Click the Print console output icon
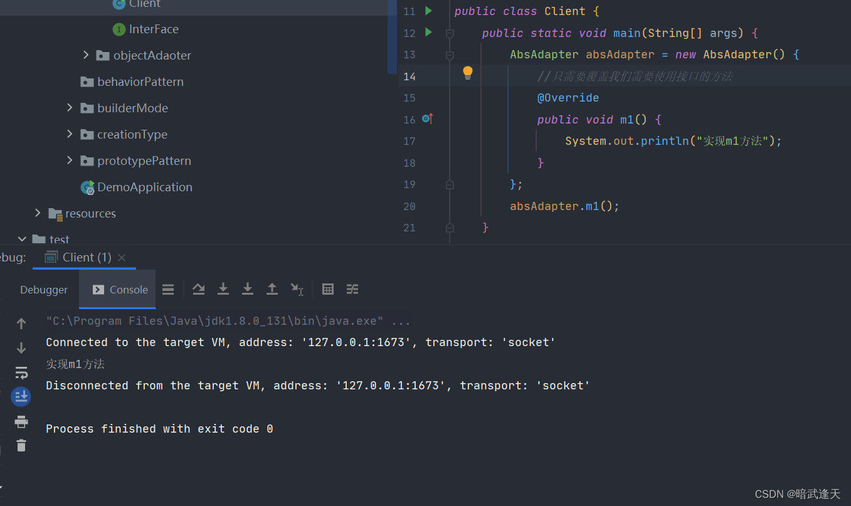This screenshot has height=506, width=851. pos(21,421)
